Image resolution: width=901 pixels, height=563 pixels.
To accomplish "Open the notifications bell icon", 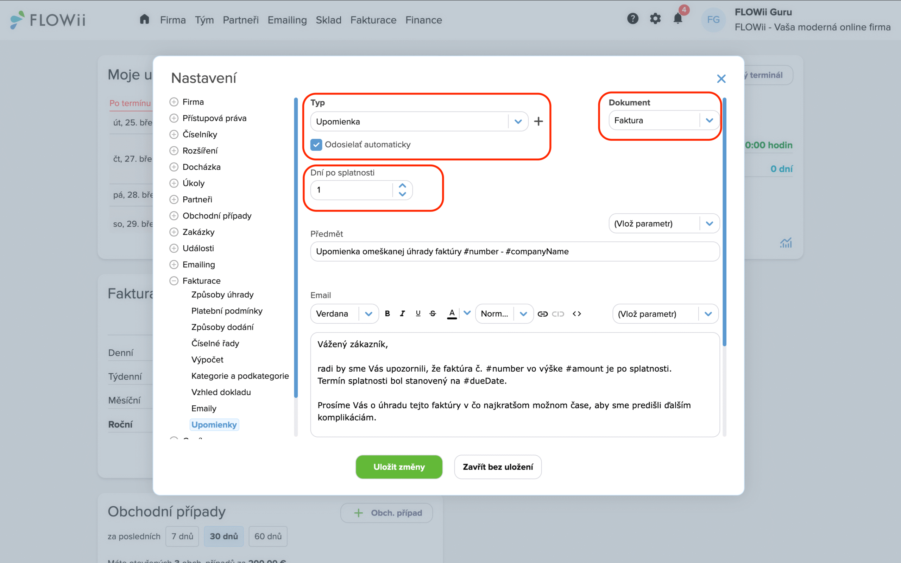I will 678,19.
